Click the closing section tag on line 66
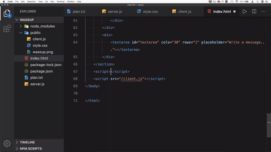 104,64
